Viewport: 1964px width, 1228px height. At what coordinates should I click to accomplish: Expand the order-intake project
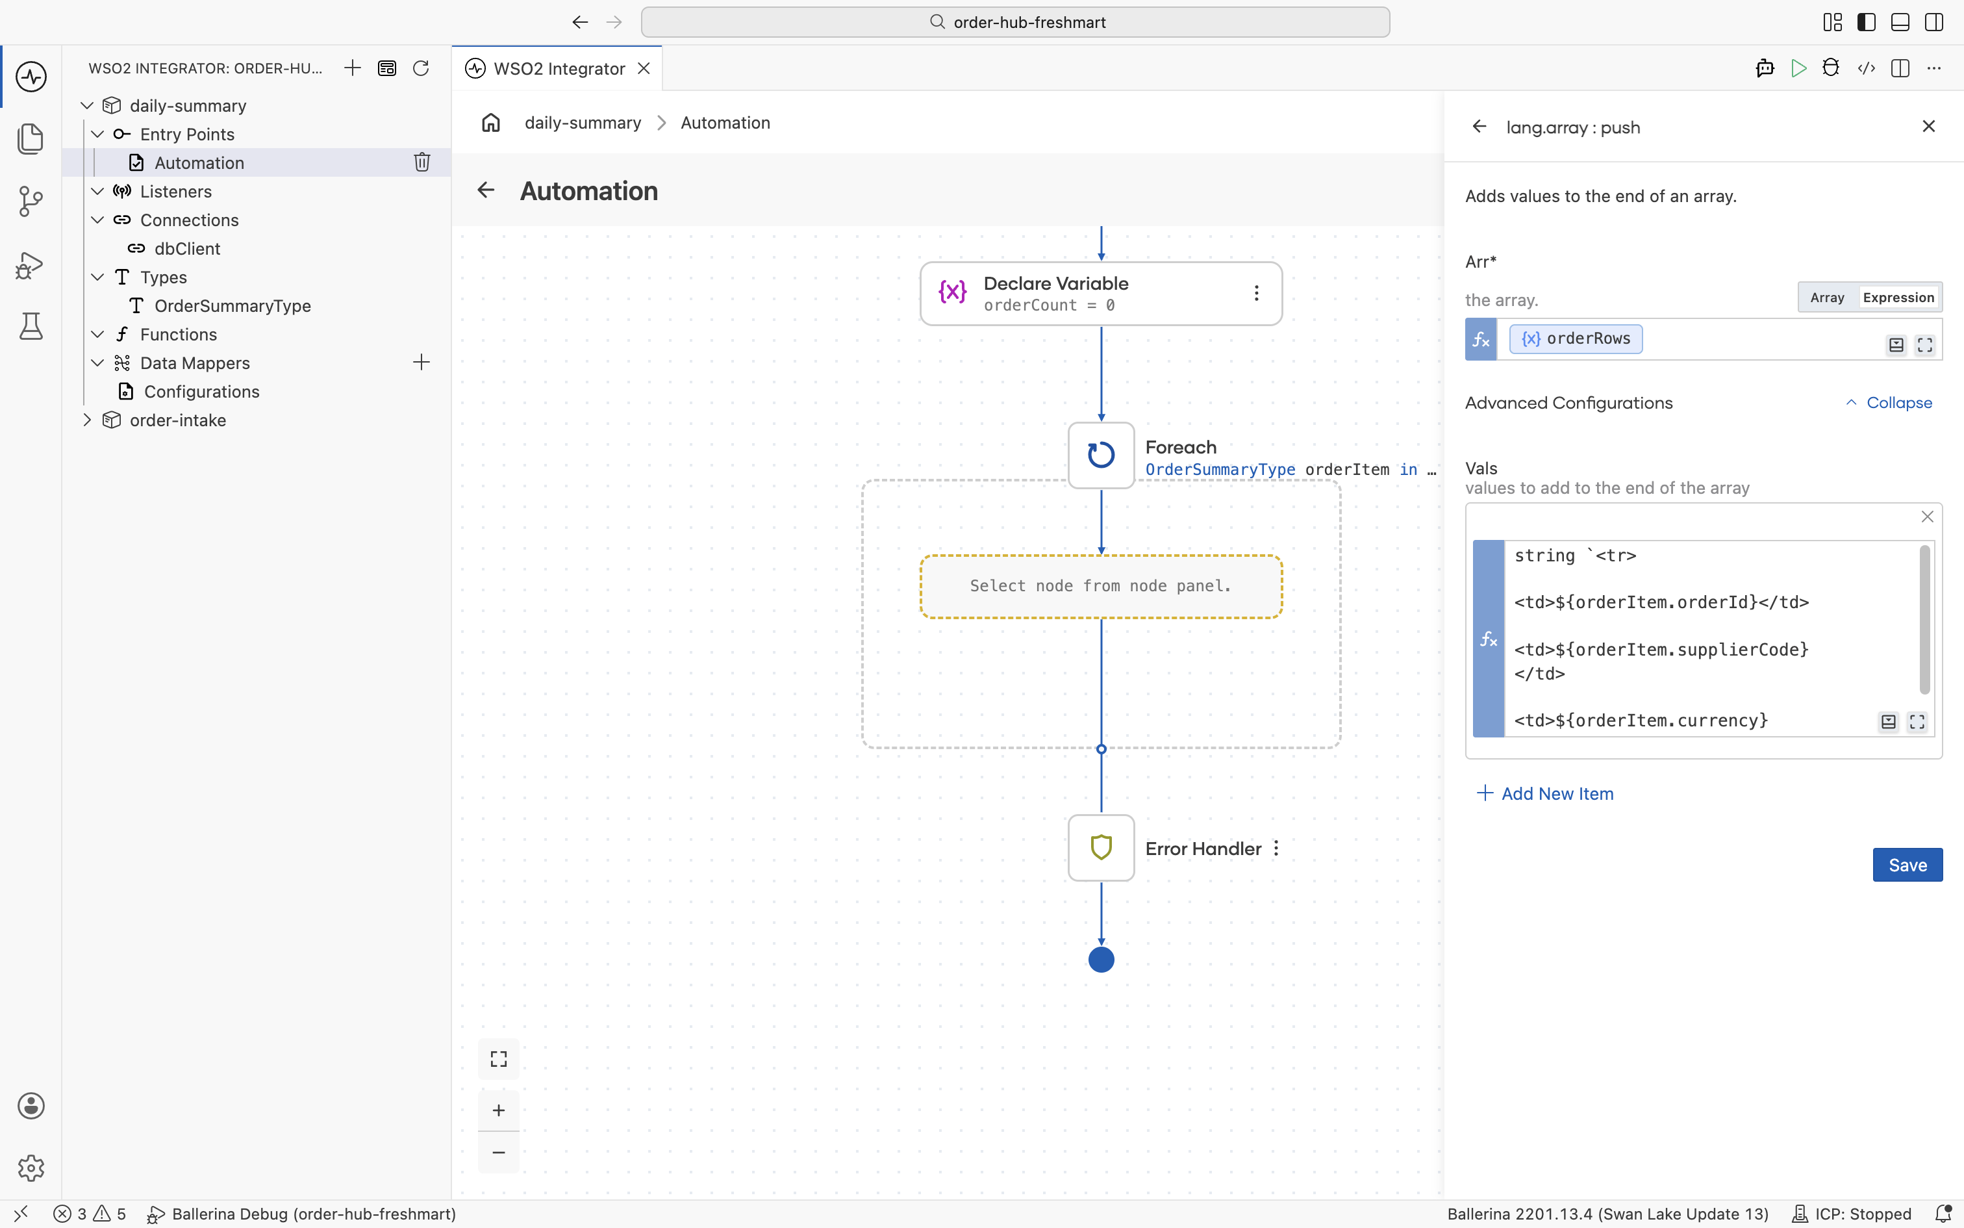coord(87,420)
